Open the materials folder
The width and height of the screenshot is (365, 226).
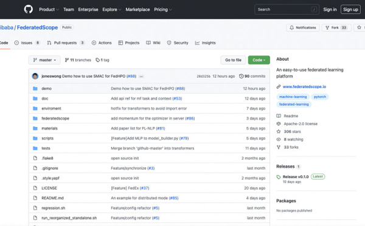pos(49,128)
